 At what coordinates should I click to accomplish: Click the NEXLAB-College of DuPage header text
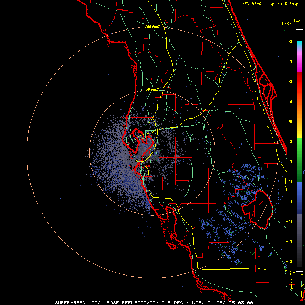[x=272, y=4]
